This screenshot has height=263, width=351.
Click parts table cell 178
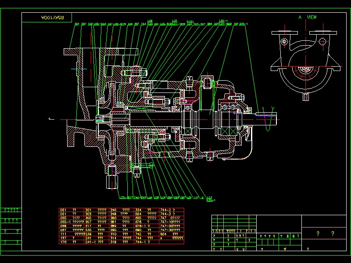tap(72, 242)
